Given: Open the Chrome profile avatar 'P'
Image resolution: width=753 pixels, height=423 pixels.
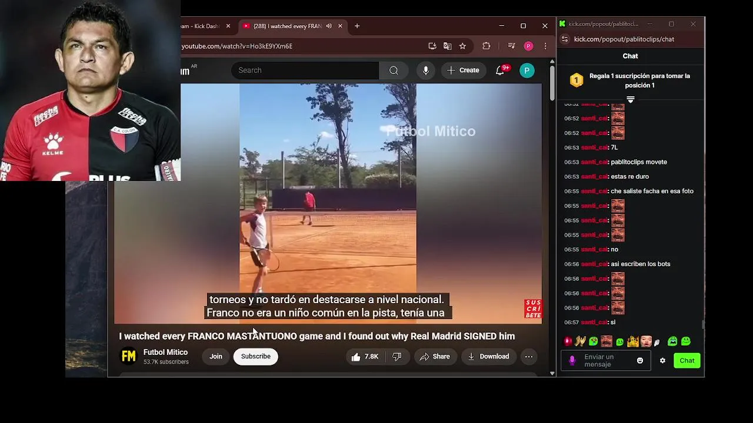Looking at the screenshot, I should tap(528, 46).
